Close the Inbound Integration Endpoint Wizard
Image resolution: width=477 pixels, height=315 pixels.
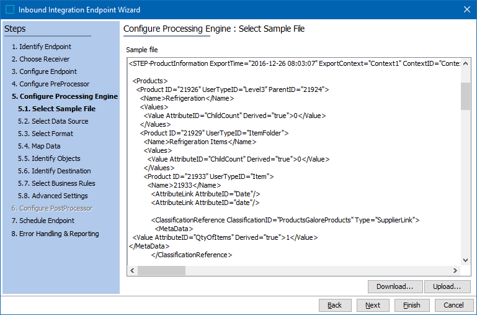pos(467,9)
